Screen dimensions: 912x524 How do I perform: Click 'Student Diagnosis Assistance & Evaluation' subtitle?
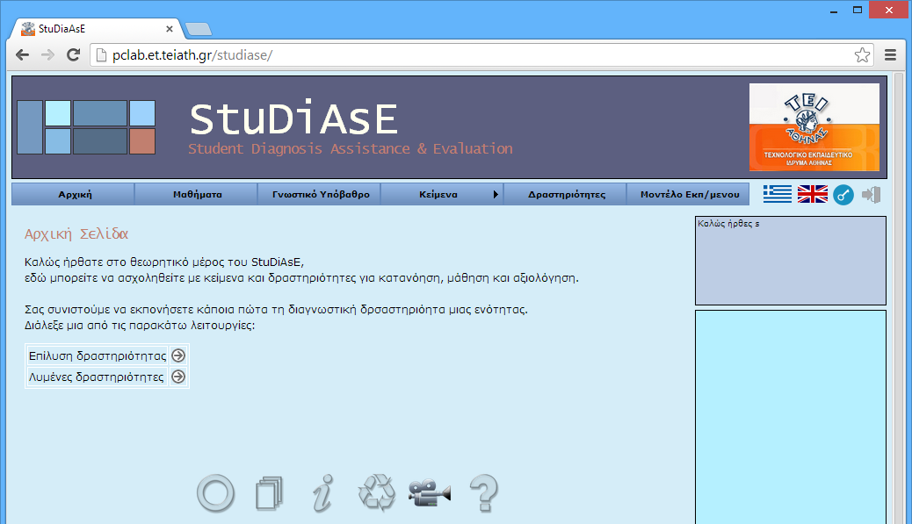(x=351, y=148)
